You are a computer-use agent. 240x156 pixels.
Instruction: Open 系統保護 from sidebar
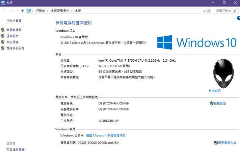[x=12, y=42]
